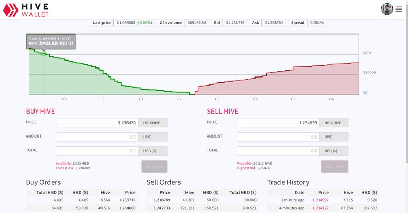The image size is (408, 213).
Task: Select sell order priced 1.242733
Action: point(202,208)
